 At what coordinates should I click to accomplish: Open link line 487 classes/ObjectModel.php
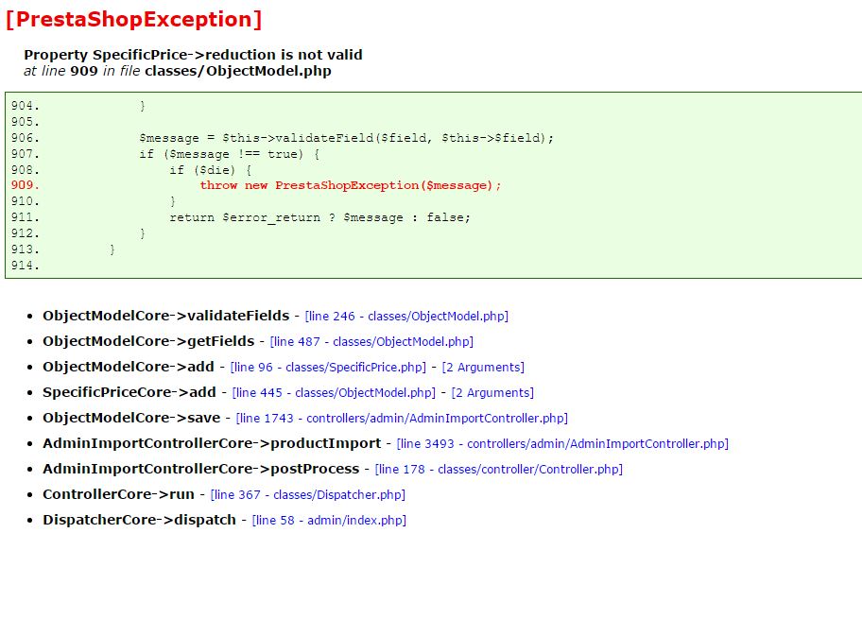click(x=371, y=341)
